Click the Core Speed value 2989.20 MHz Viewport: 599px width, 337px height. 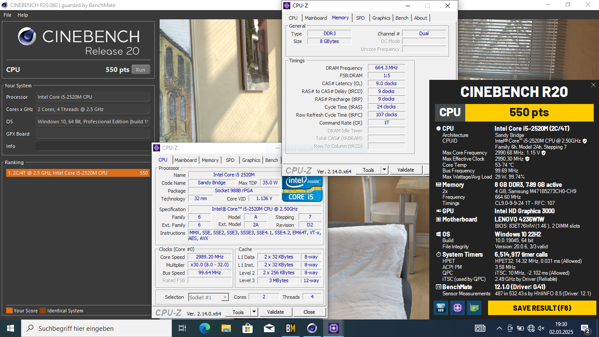210,257
